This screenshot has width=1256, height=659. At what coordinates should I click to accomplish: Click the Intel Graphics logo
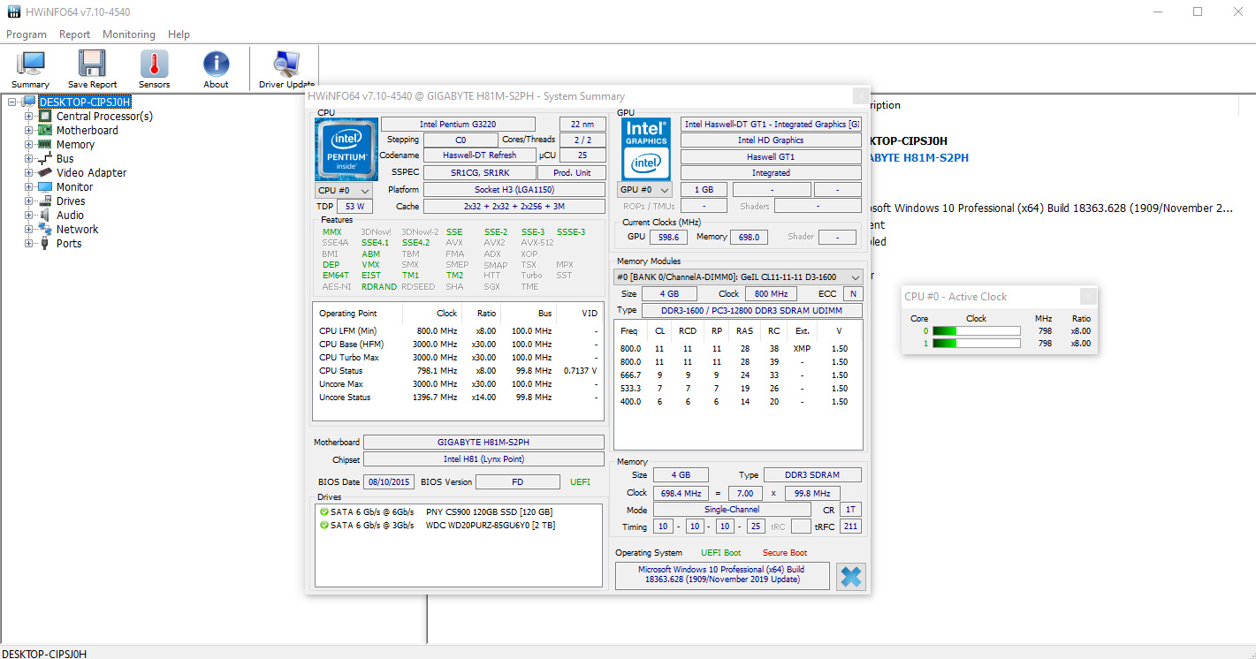646,149
